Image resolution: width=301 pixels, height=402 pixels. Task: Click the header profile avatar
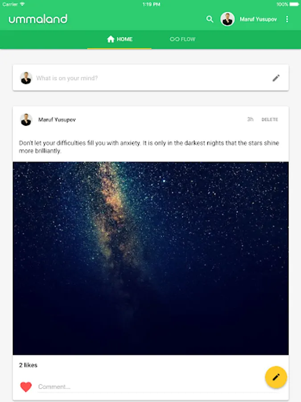point(227,19)
